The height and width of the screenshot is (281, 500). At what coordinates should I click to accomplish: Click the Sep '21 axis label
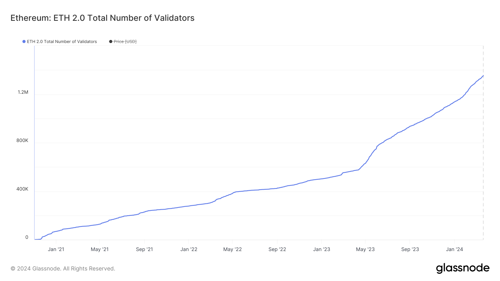[x=144, y=249]
